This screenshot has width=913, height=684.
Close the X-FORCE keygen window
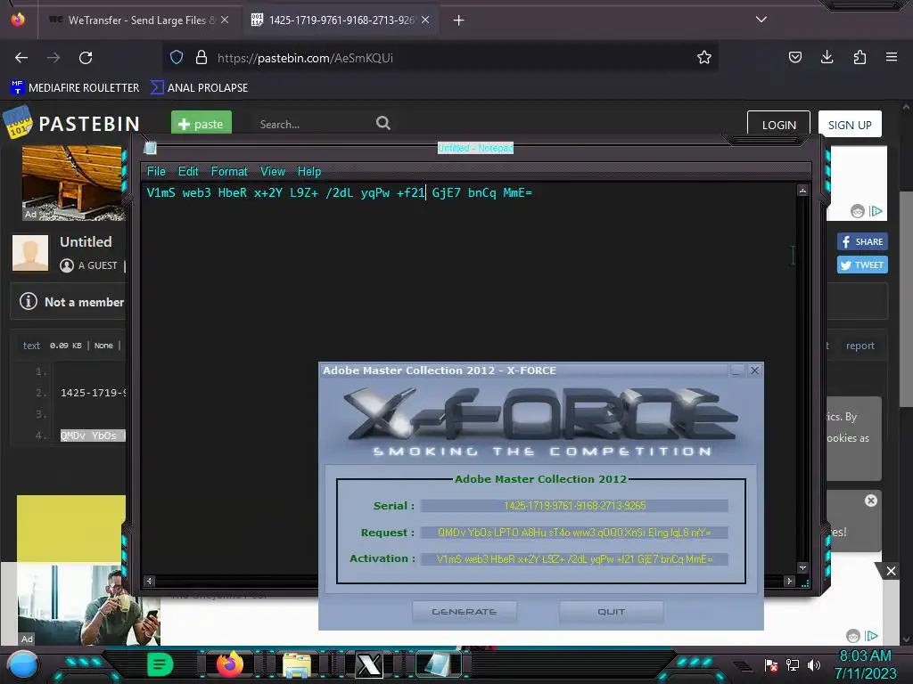754,370
